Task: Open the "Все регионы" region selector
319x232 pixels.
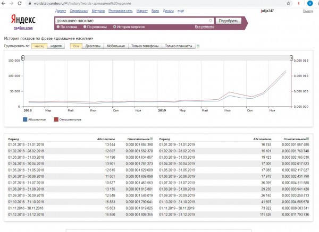Action: pyautogui.click(x=204, y=27)
